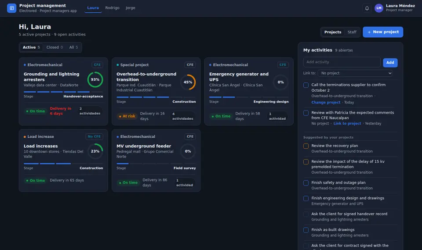The height and width of the screenshot is (250, 422).
Task: Click the 0% ring on MV underground feeder
Action: [x=188, y=151]
